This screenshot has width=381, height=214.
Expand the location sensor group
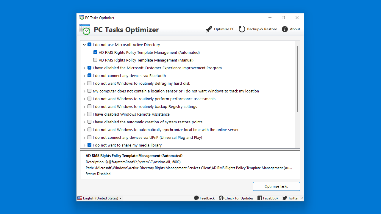pos(84,91)
